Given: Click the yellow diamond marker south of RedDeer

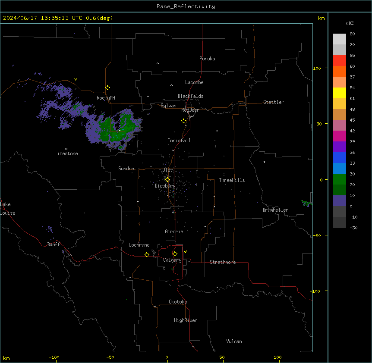Looking at the screenshot, I should coord(184,121).
